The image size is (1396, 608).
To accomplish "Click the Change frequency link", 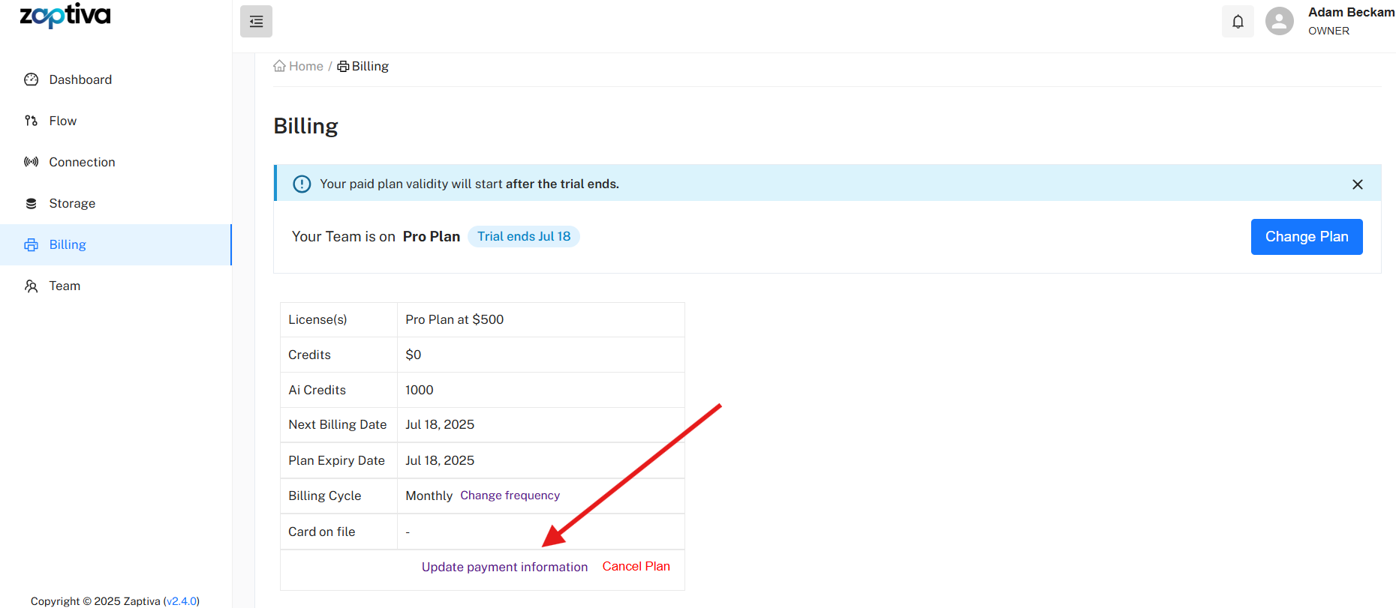I will point(510,496).
